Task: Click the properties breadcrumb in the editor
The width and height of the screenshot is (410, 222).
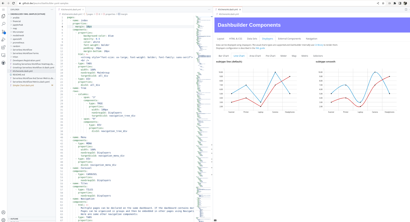Action: (x=110, y=14)
